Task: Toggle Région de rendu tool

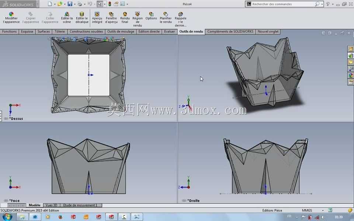Action: click(138, 20)
